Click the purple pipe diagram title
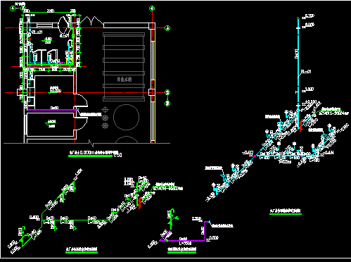This screenshot has height=262, width=351. click(181, 249)
